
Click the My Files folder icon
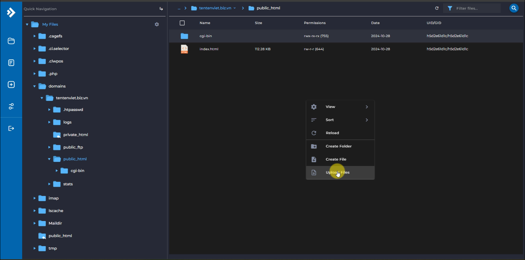click(x=35, y=25)
